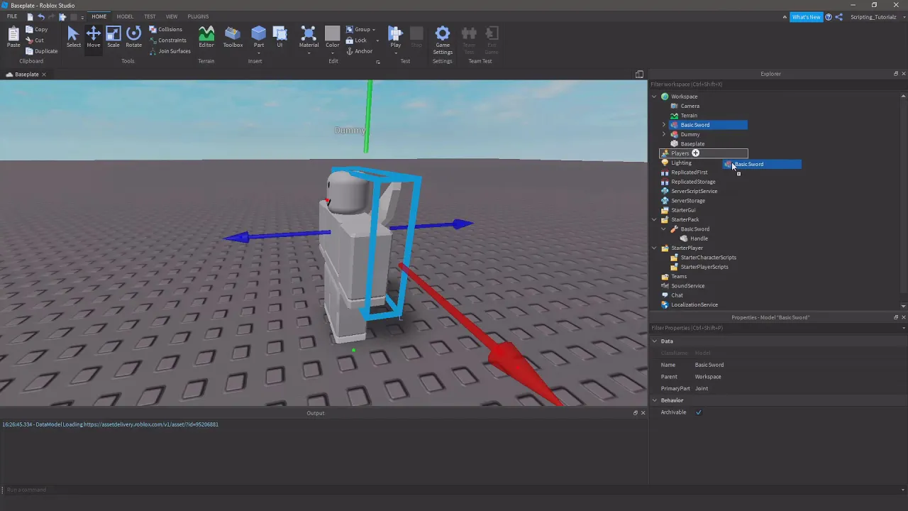Close the Output panel
908x511 pixels.
(643, 413)
